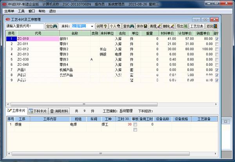Save with the 保存 floppy disk button
235x162 pixels.
coord(142,26)
